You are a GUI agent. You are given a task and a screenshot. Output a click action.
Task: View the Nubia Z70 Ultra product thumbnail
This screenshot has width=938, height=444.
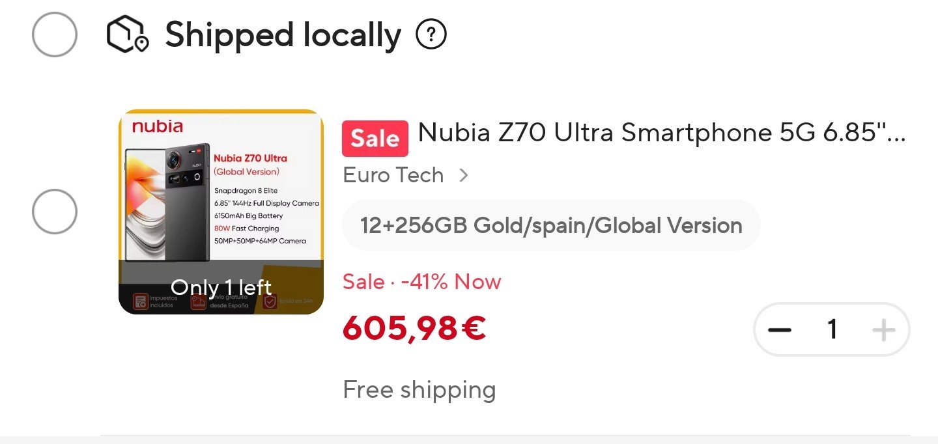point(221,212)
